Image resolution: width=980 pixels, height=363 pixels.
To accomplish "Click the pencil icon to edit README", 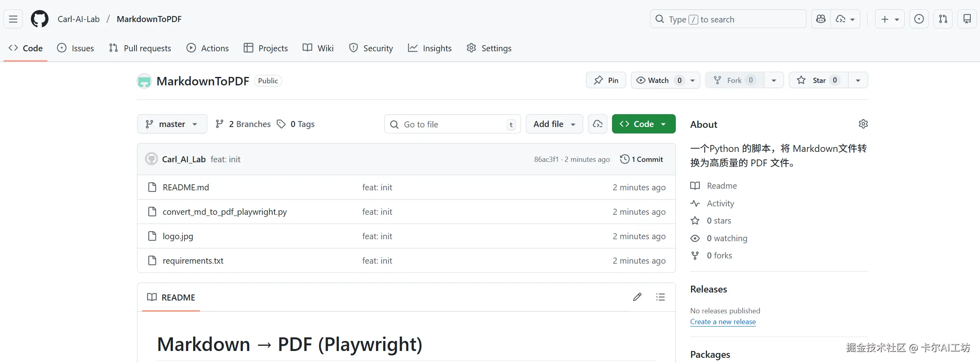I will tap(637, 297).
